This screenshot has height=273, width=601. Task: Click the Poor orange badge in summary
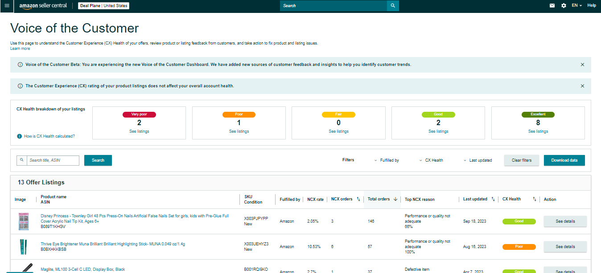[239, 114]
